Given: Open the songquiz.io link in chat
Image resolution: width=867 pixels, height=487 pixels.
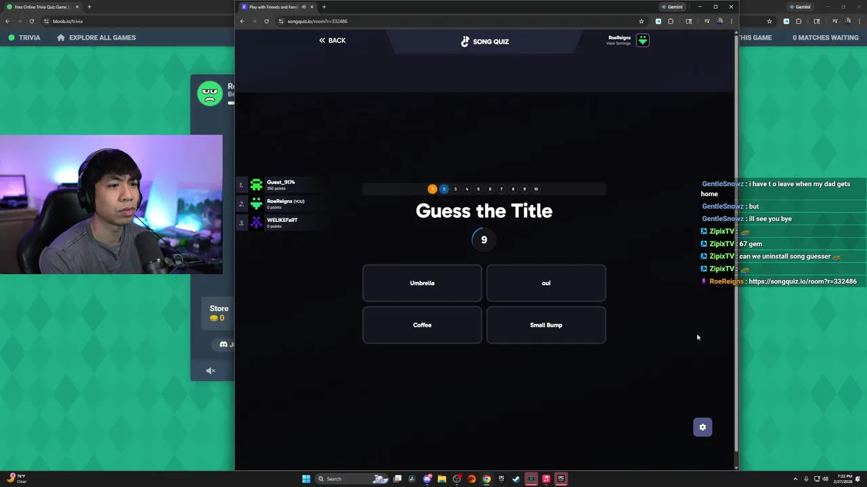Looking at the screenshot, I should tap(803, 281).
